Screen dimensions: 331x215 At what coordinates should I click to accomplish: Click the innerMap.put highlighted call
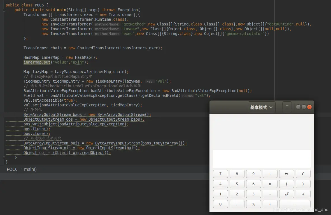(37, 62)
